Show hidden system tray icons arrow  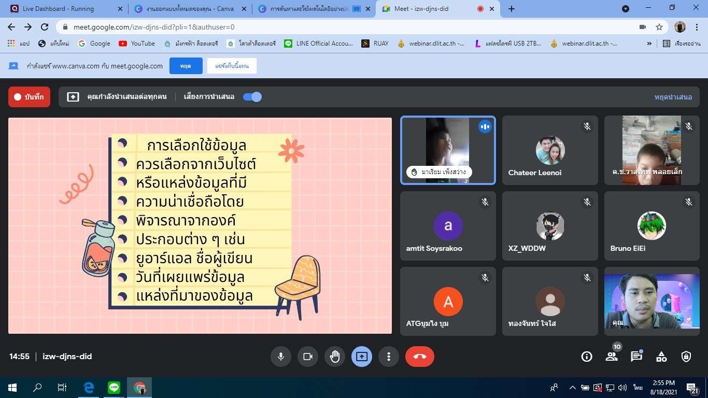[572, 388]
